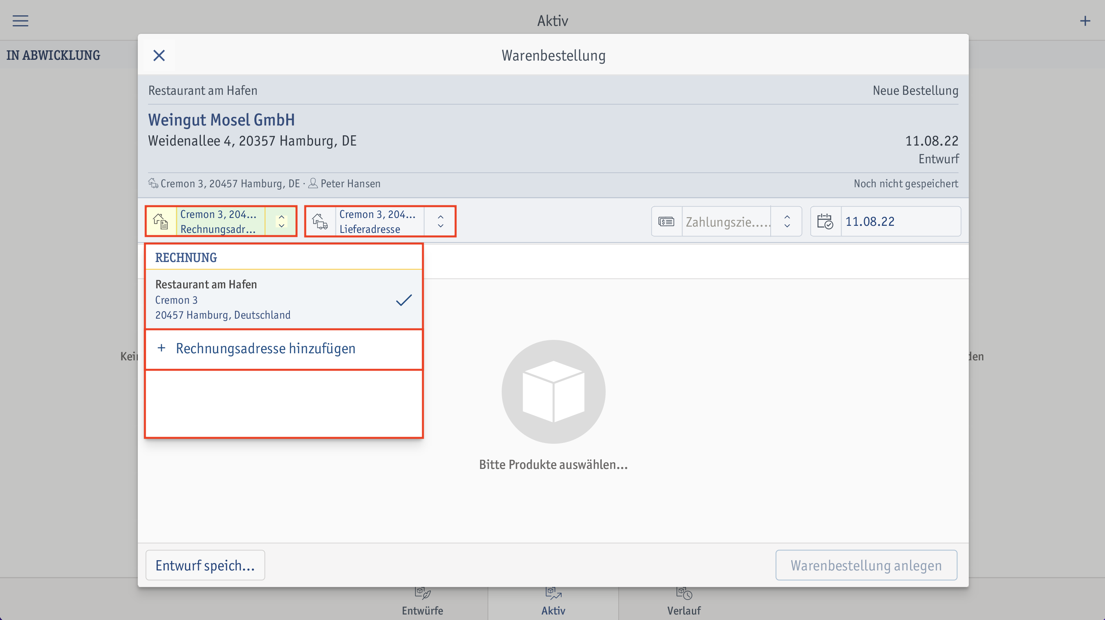Click the small delivery icon before Cremon 3
Viewport: 1105px width, 620px height.
(x=153, y=183)
